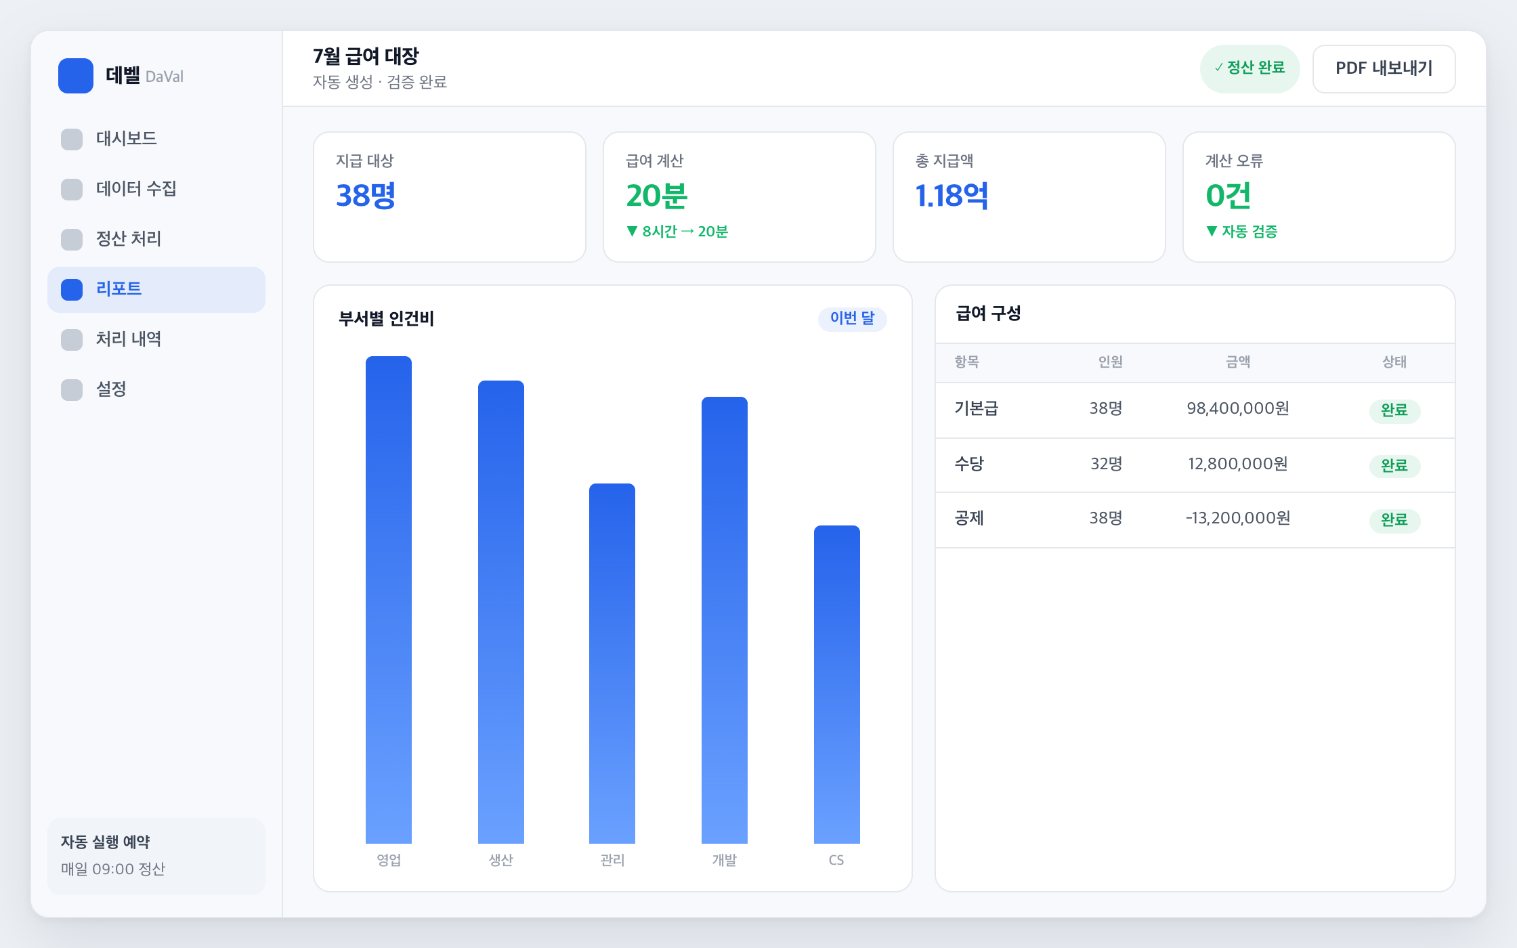The width and height of the screenshot is (1517, 948).
Task: Open the 자동 실행 예약 schedule card
Action: [156, 856]
